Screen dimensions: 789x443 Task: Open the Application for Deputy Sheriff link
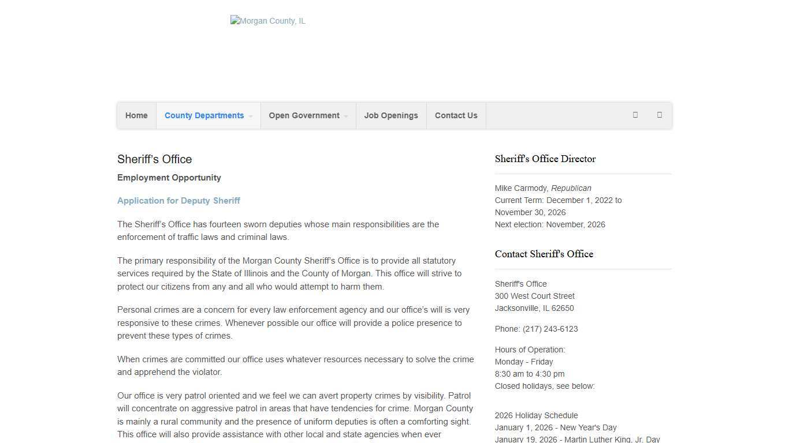pos(178,201)
